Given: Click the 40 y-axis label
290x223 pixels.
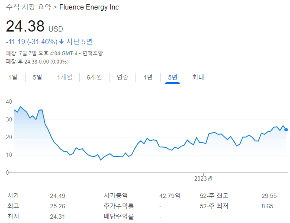Looking at the screenshot, I should [9, 102].
